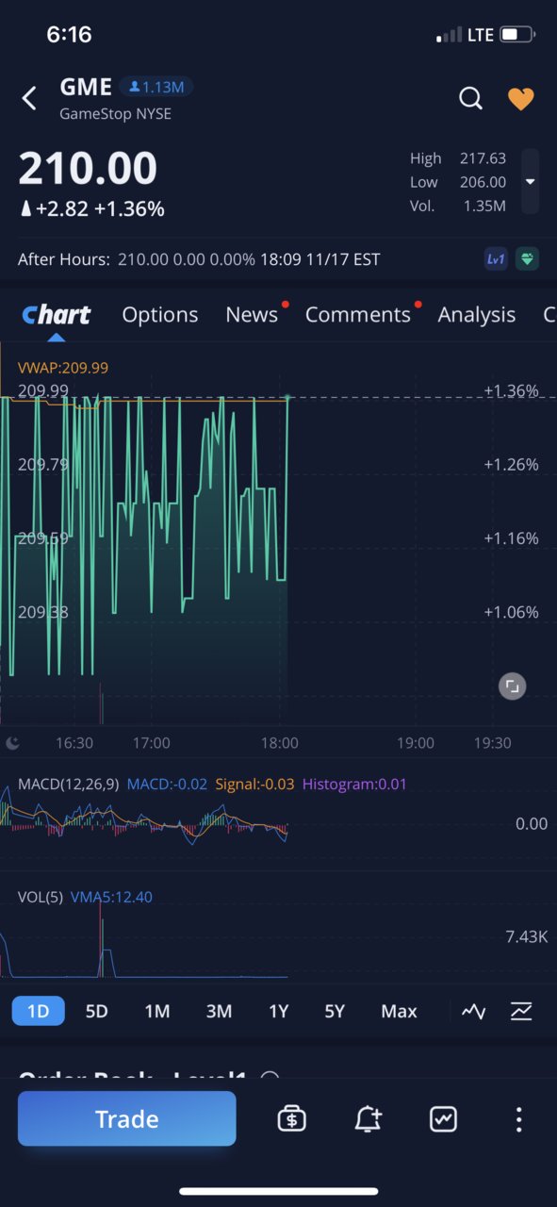
Task: Tap the moon after-hours session icon
Action: click(13, 743)
